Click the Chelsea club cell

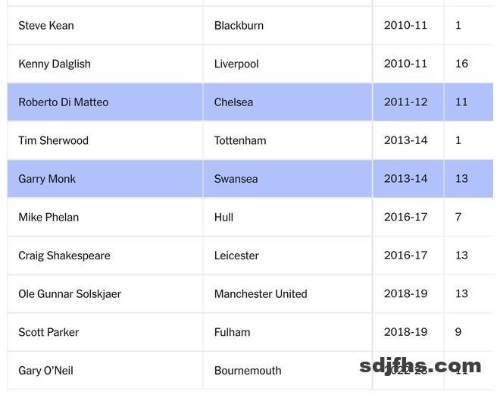click(x=233, y=102)
